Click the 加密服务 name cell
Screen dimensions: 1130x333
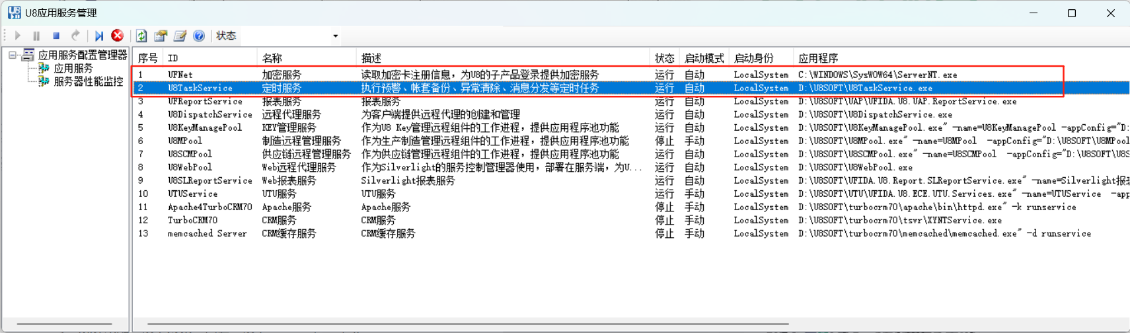282,75
